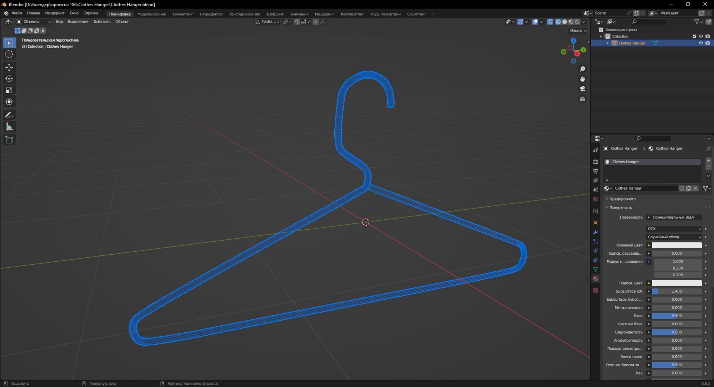Image resolution: width=714 pixels, height=387 pixels.
Task: Hide Clothes Hanger object via eye icon
Action: pos(701,43)
